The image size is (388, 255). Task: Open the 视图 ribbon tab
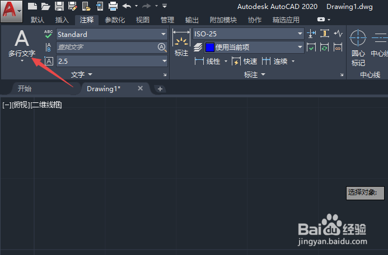pyautogui.click(x=143, y=20)
